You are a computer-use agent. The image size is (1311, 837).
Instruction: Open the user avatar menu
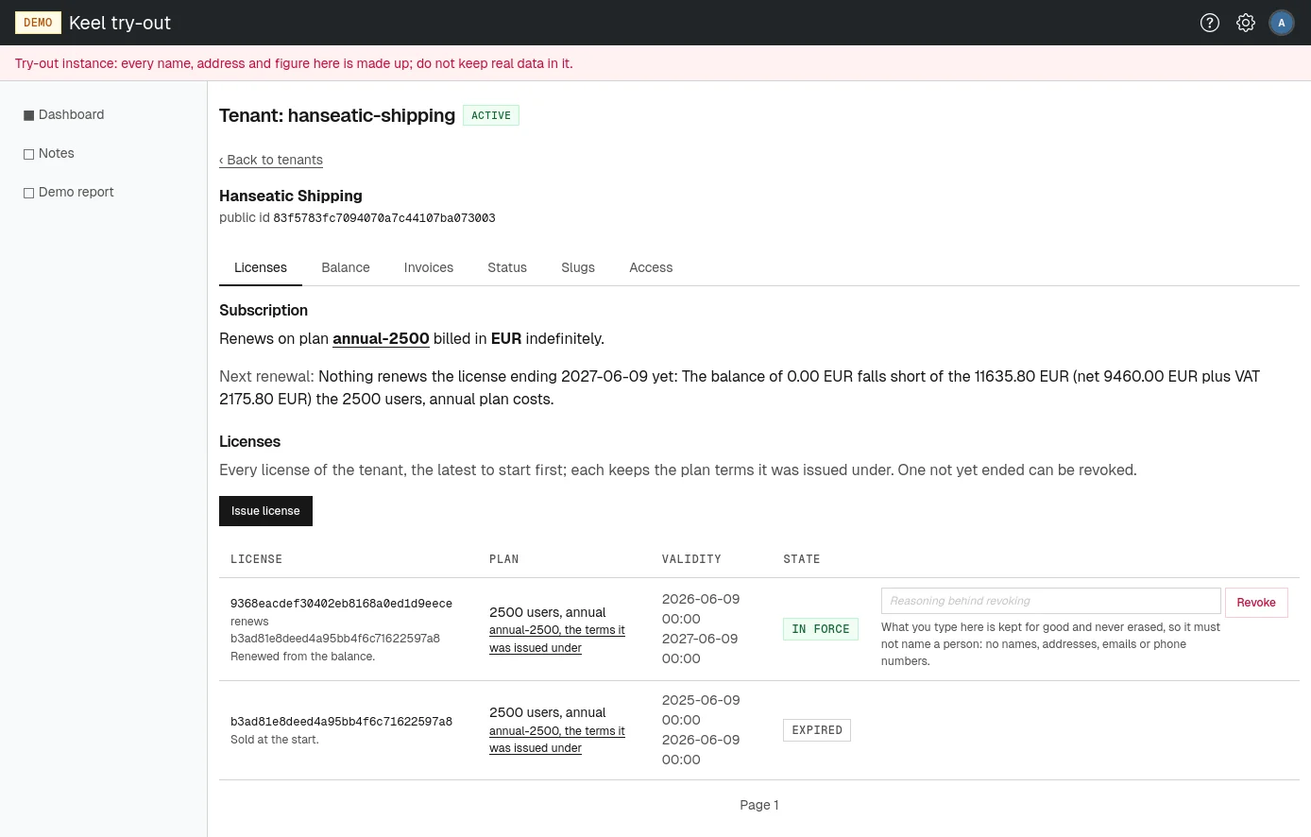[1282, 23]
